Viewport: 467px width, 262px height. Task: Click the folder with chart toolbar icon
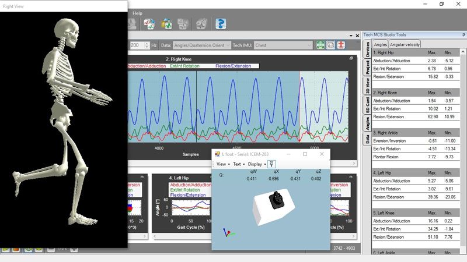tap(166, 24)
